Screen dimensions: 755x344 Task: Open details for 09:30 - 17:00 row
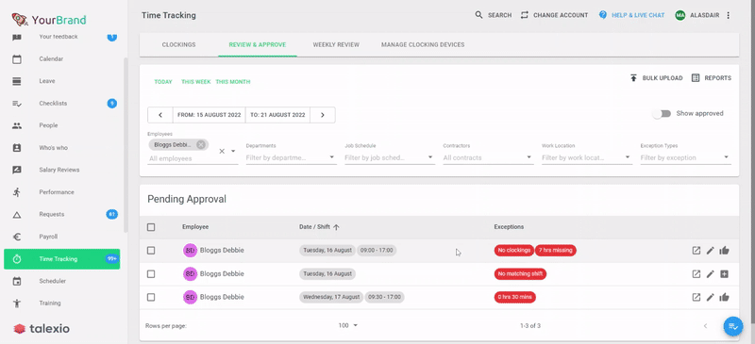point(696,297)
